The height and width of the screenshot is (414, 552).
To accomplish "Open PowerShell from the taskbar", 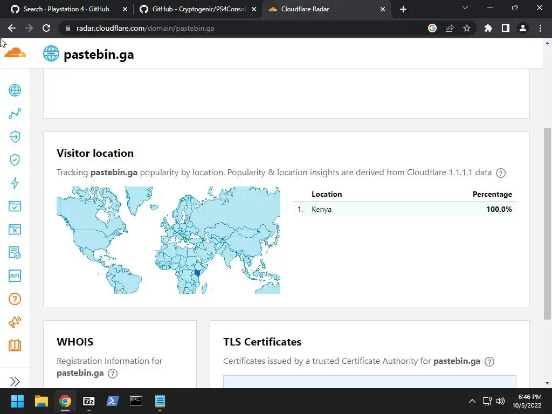I will tap(112, 401).
